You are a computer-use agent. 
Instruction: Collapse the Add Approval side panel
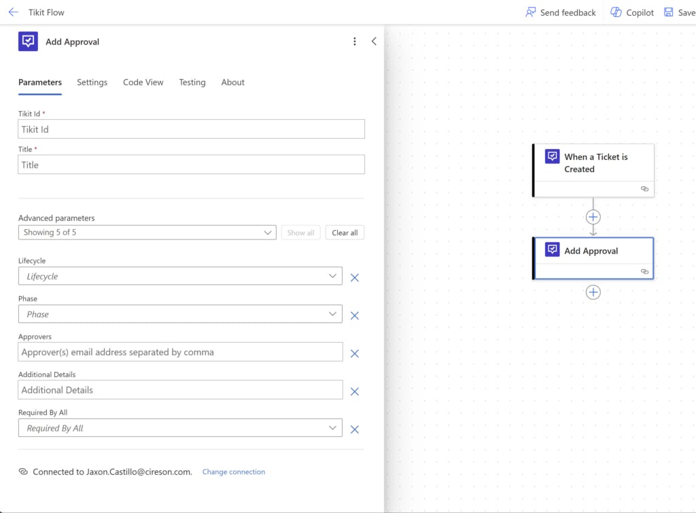374,42
